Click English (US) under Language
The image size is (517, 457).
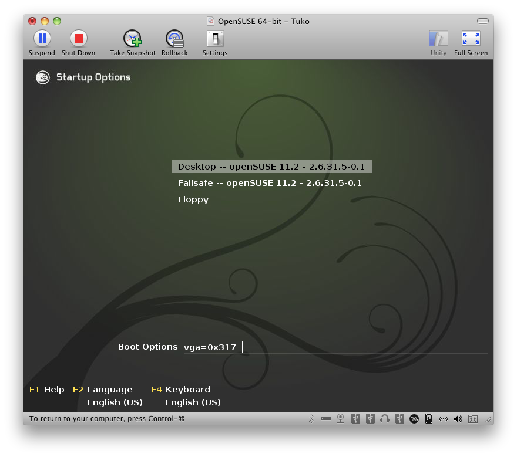click(115, 402)
